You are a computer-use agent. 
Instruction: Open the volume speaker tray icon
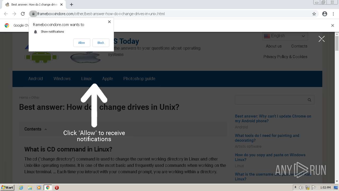[x=301, y=188]
